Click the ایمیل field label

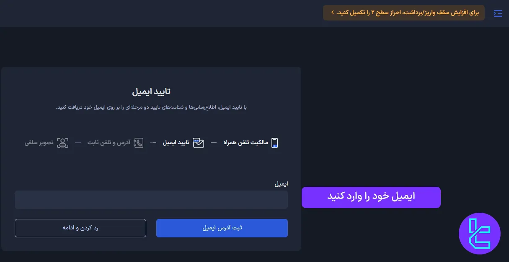pyautogui.click(x=282, y=184)
